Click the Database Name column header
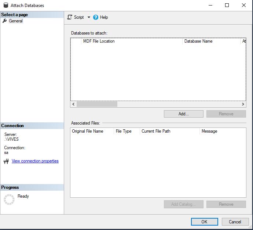Screen dimensions: 253x230 coord(211,41)
